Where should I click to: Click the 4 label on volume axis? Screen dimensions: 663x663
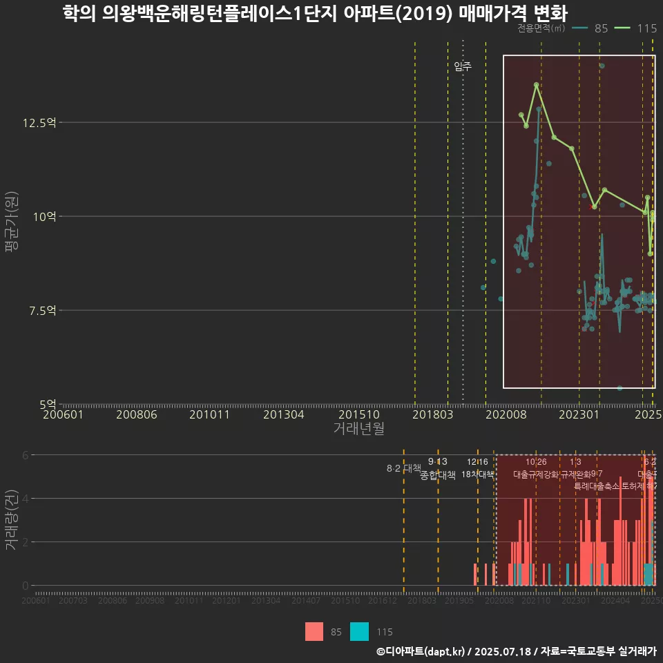26,499
